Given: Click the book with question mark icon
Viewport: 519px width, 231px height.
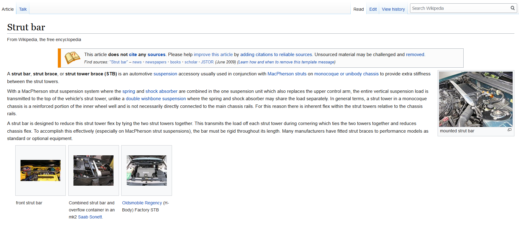Looking at the screenshot, I should [x=72, y=58].
